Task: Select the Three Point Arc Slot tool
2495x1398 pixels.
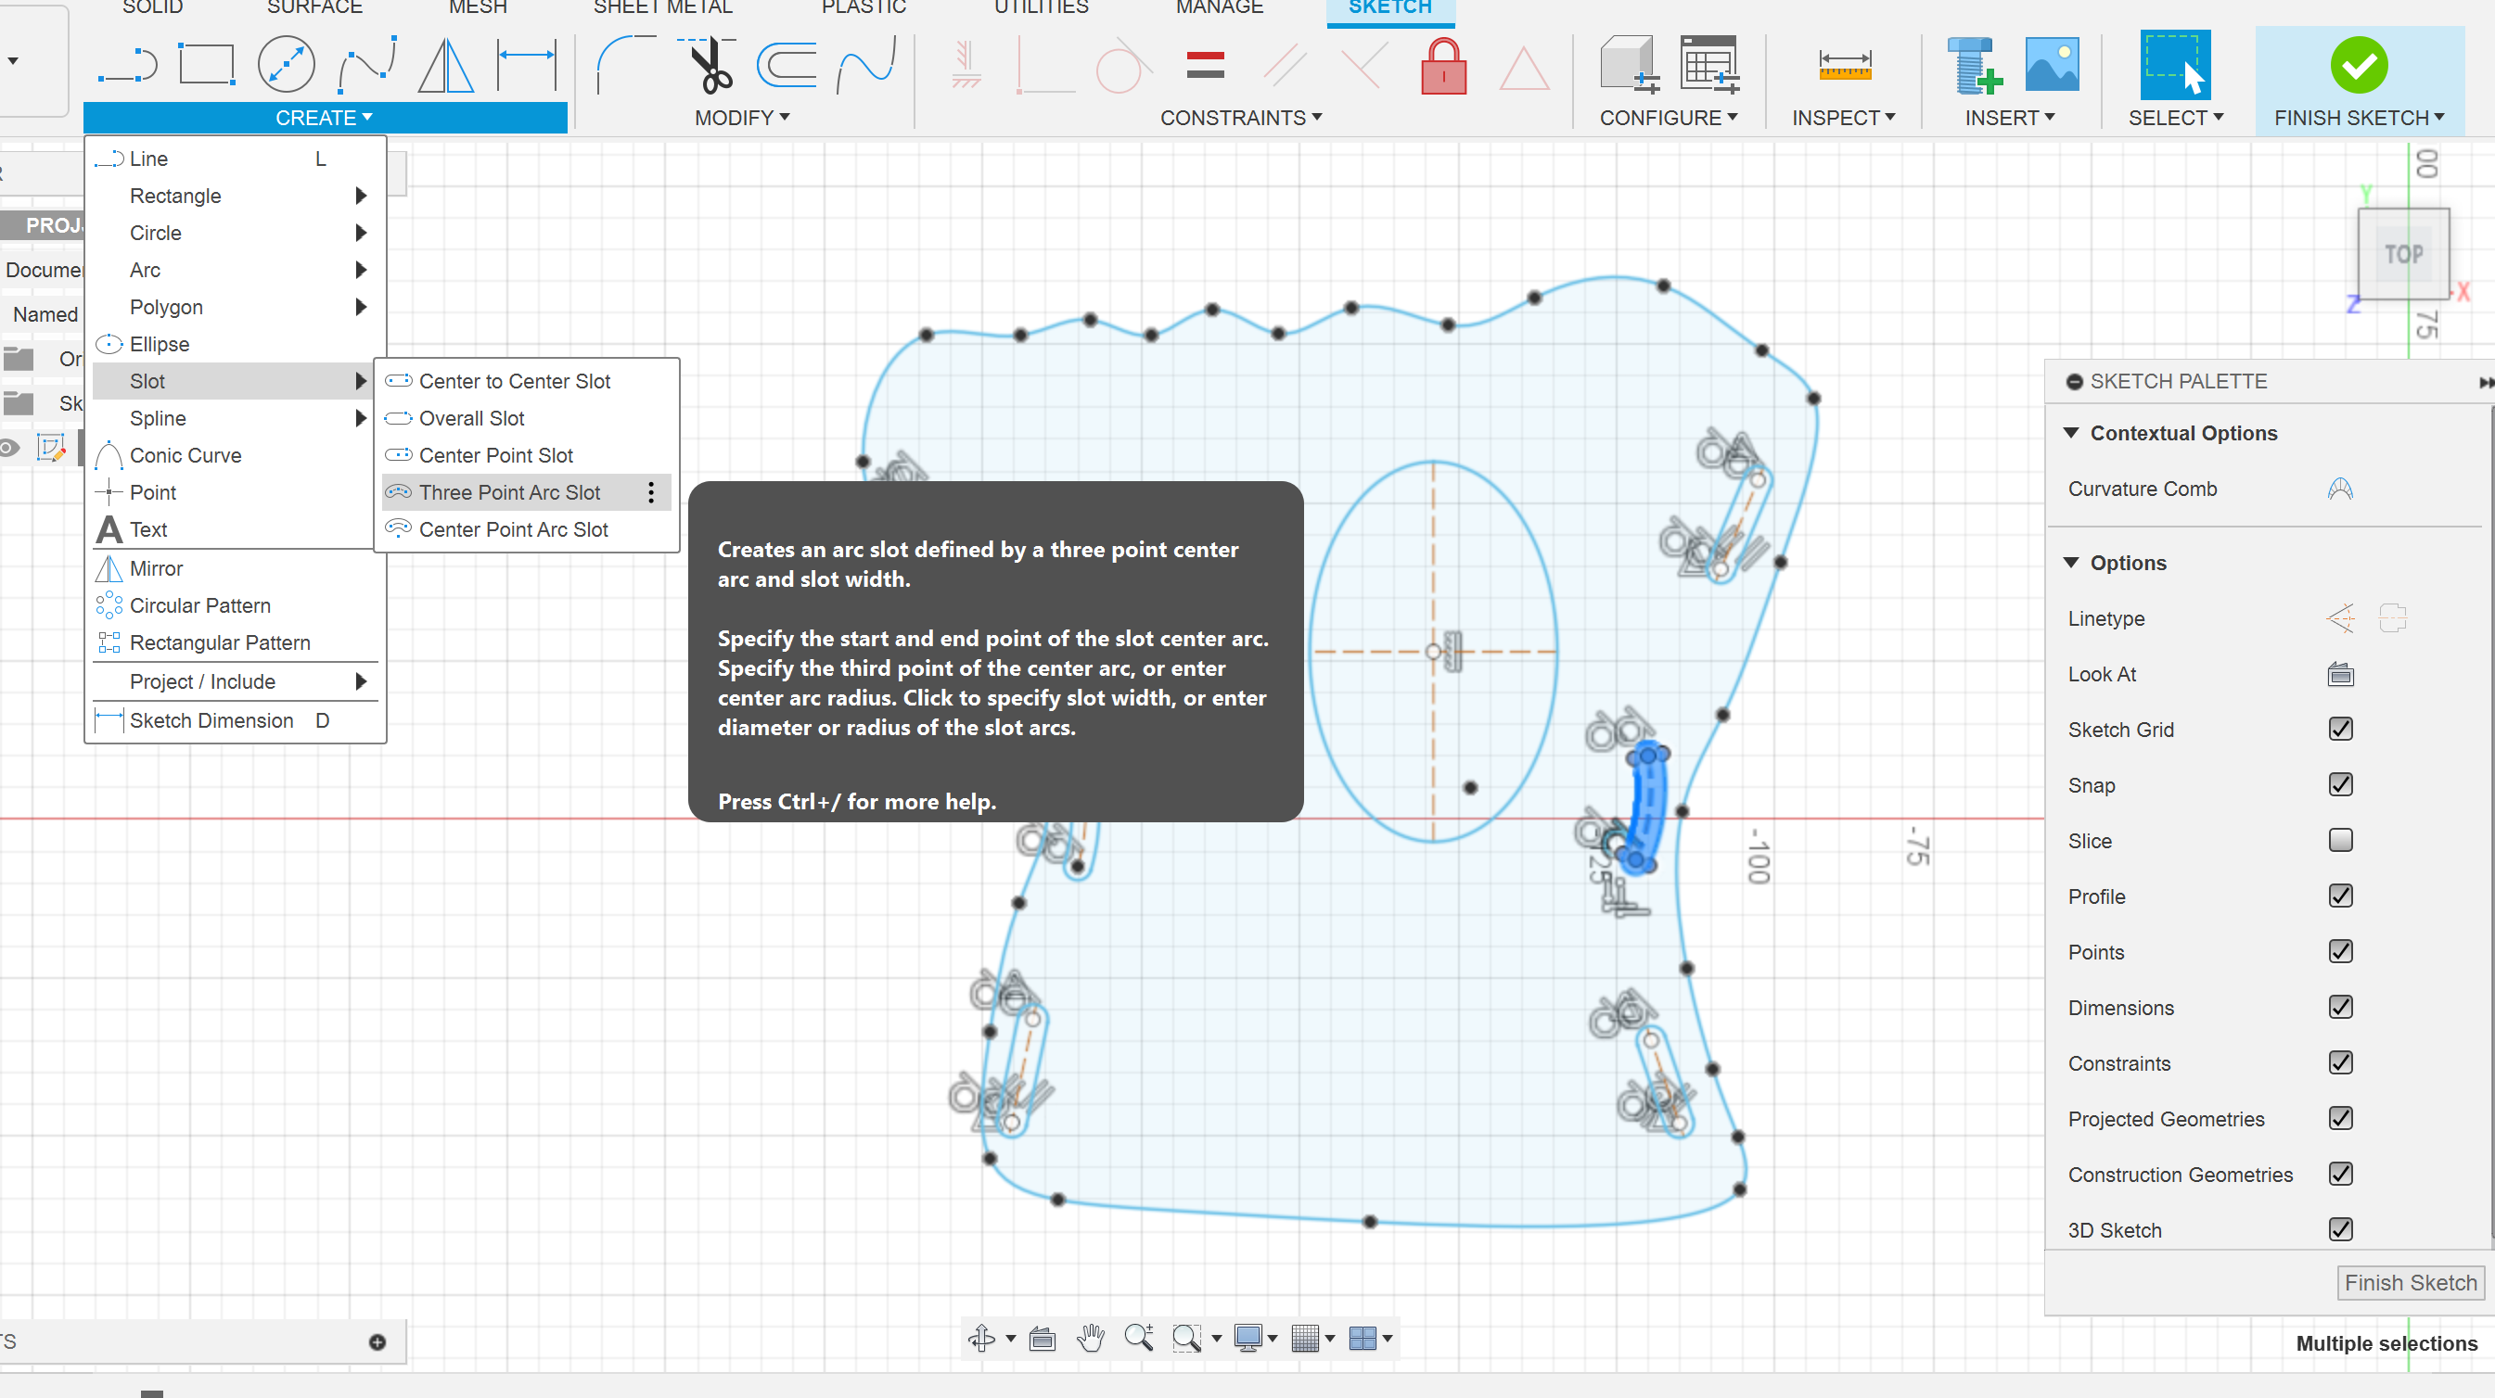Action: point(511,491)
